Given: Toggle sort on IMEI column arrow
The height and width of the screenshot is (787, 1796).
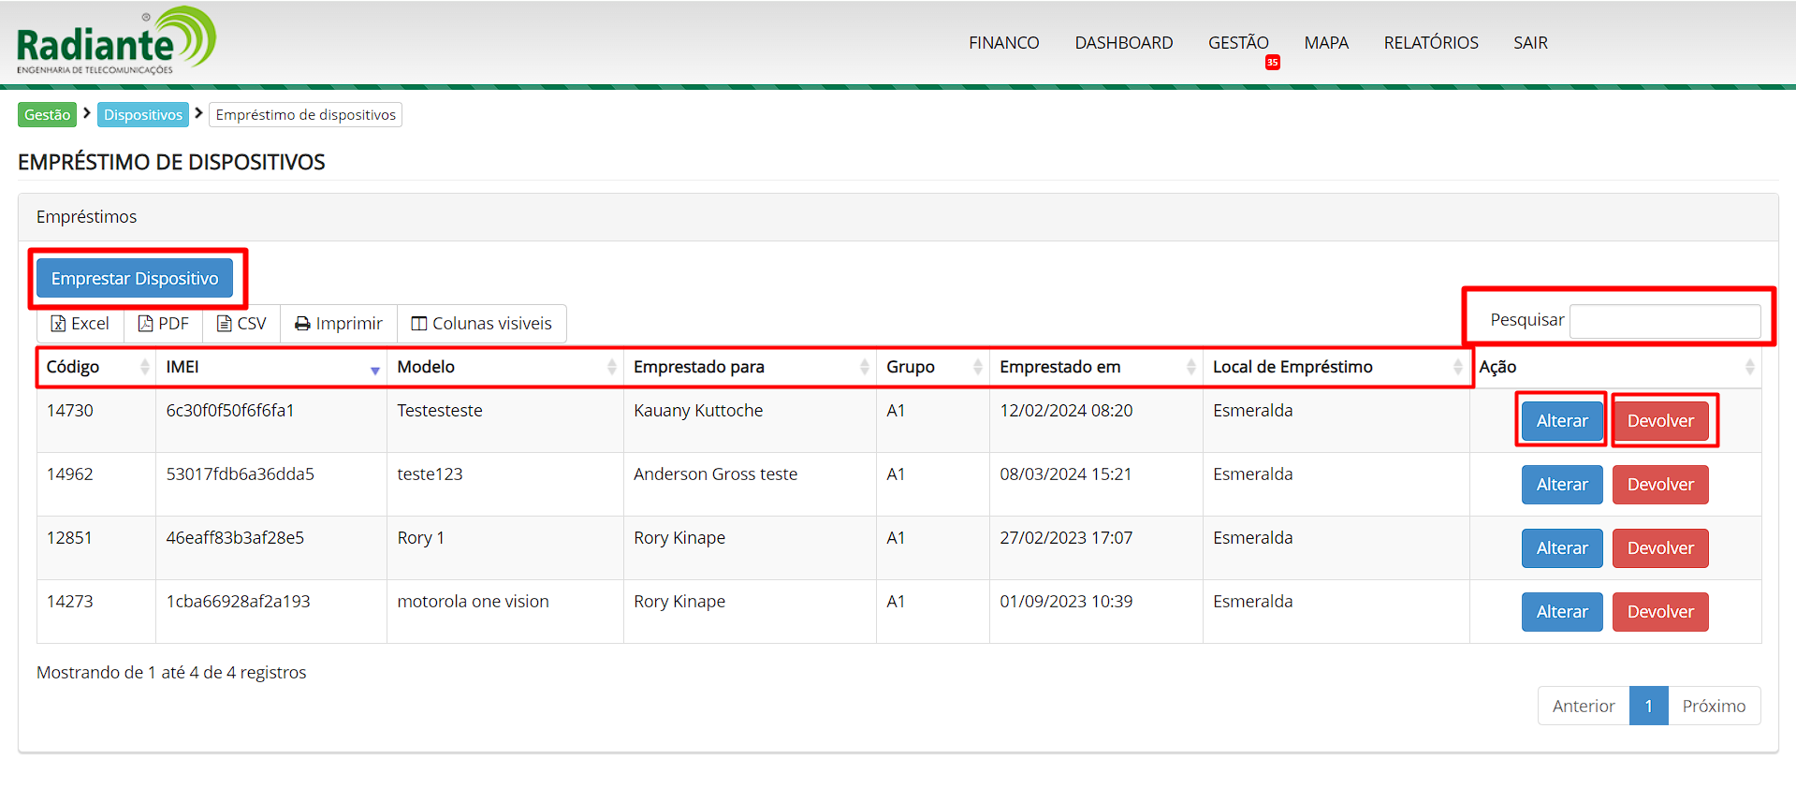Looking at the screenshot, I should (374, 370).
